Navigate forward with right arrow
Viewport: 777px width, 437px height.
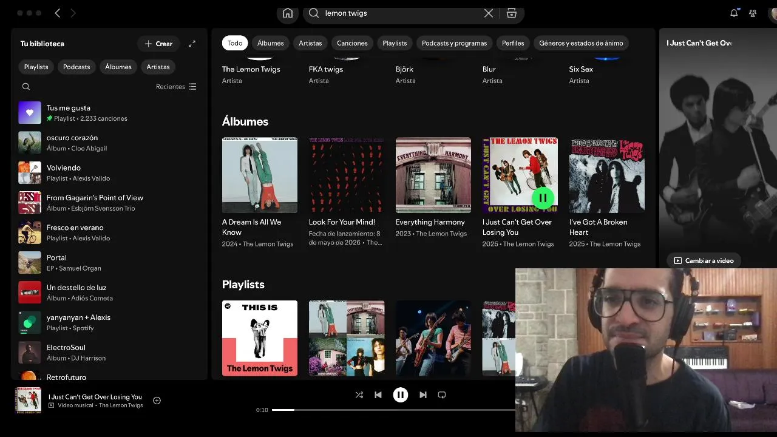(x=73, y=13)
